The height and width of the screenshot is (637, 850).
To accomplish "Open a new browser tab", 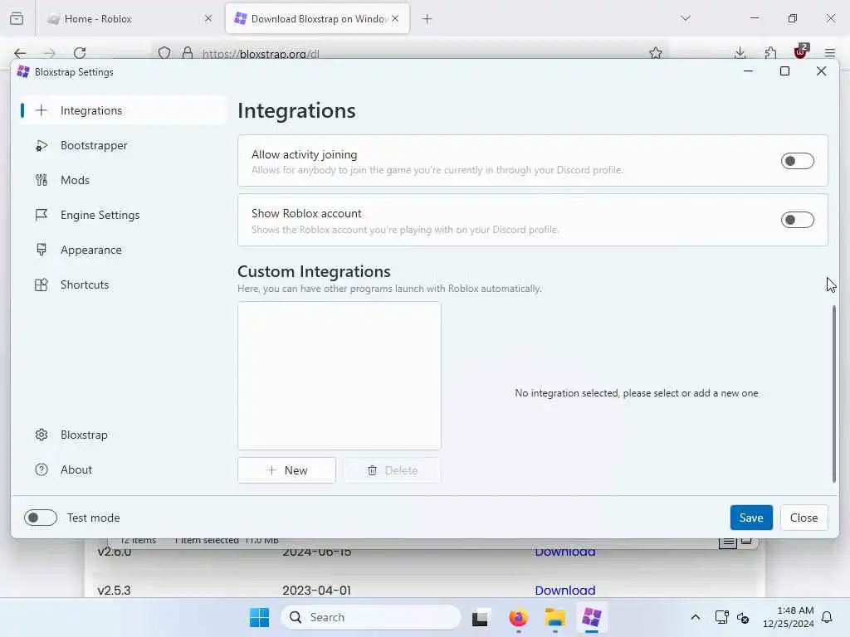I will coord(427,19).
